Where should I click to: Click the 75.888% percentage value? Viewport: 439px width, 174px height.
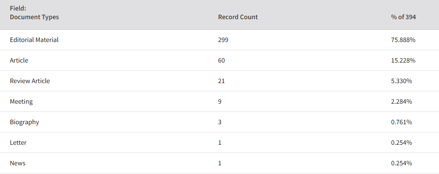403,40
